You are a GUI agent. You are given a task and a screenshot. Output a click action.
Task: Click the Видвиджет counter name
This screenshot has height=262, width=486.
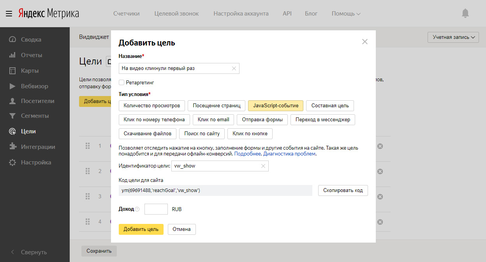tap(94, 37)
